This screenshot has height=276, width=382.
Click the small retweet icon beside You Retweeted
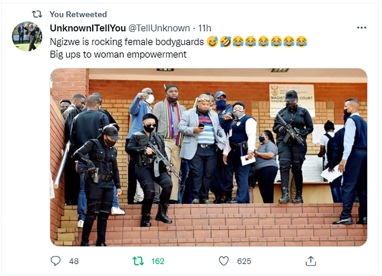[37, 14]
